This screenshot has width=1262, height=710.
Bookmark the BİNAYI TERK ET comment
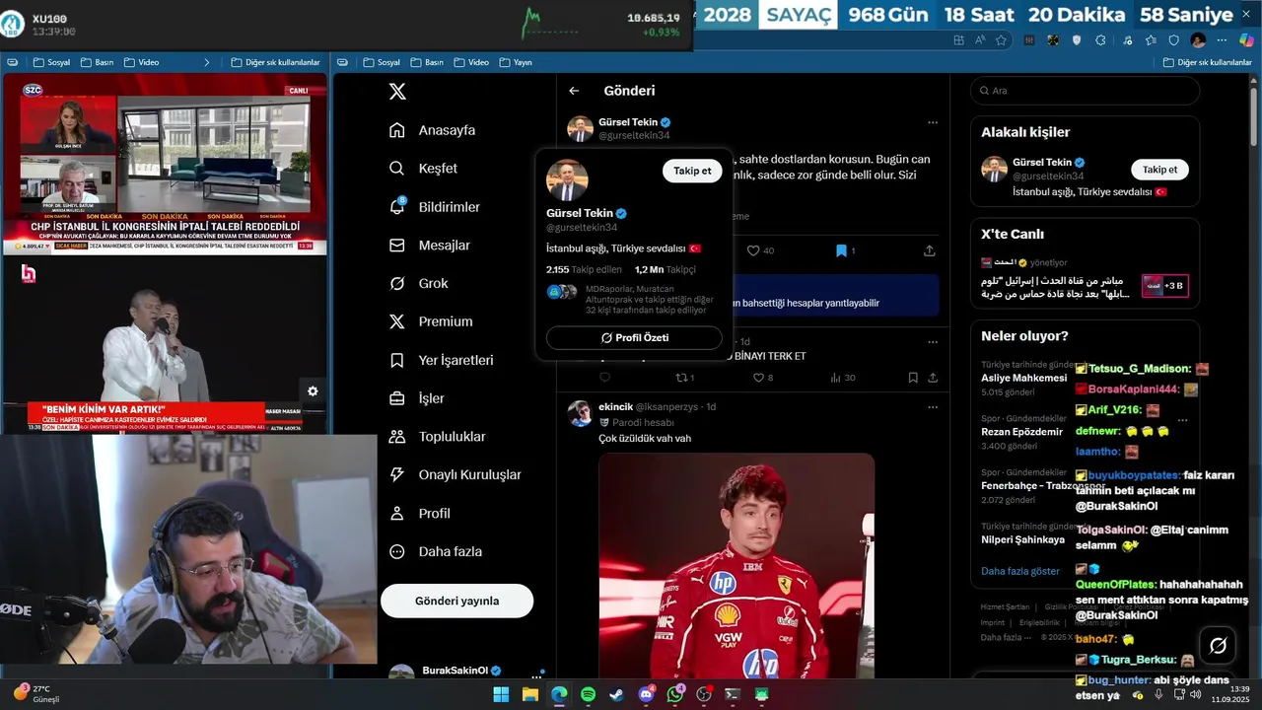click(x=913, y=378)
